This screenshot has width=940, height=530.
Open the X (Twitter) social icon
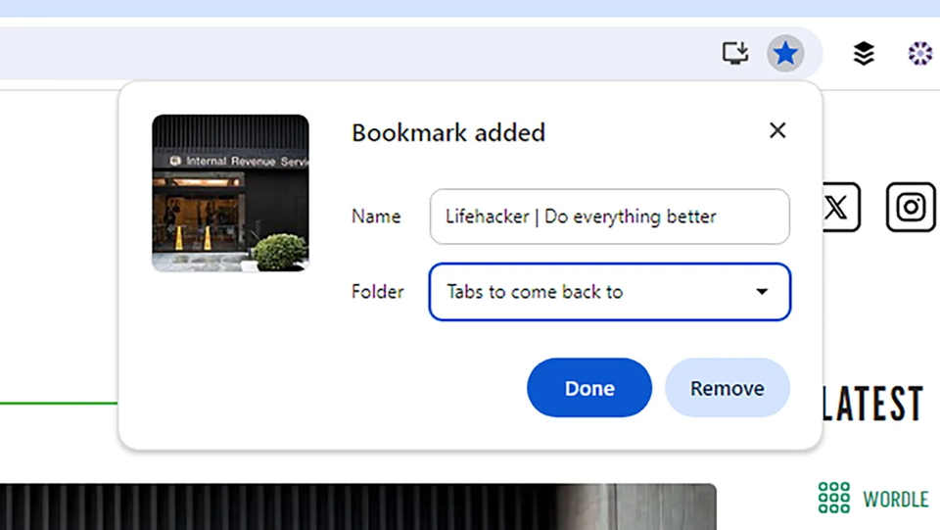838,208
